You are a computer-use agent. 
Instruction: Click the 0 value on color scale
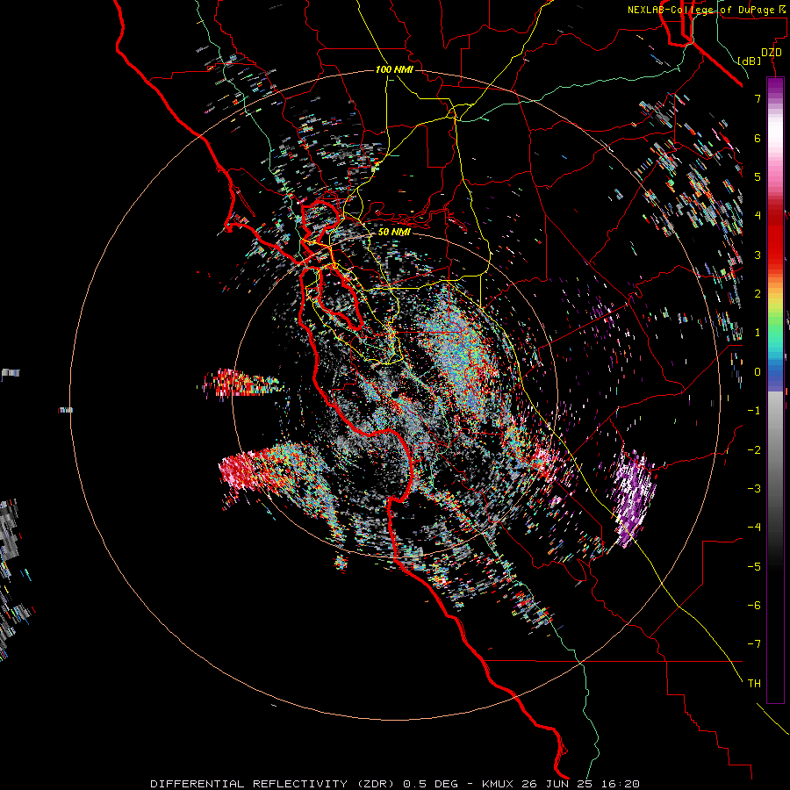[758, 372]
